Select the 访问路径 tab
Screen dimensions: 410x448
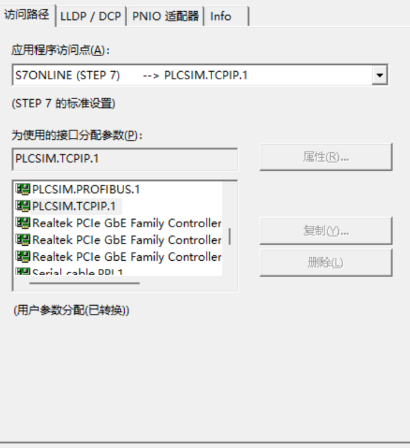27,15
